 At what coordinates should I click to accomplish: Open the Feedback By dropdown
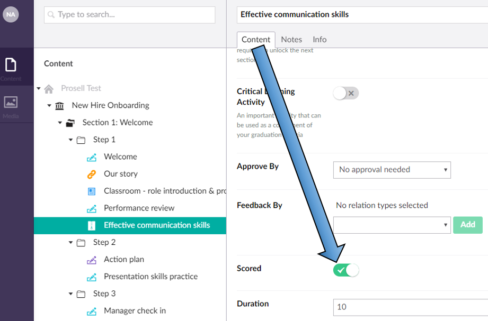tap(392, 225)
